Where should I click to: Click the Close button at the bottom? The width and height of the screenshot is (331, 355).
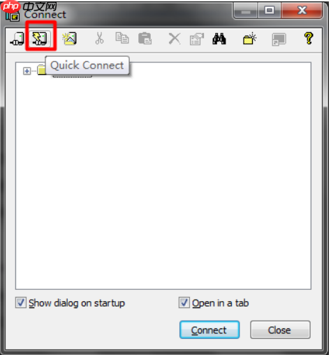click(x=280, y=330)
